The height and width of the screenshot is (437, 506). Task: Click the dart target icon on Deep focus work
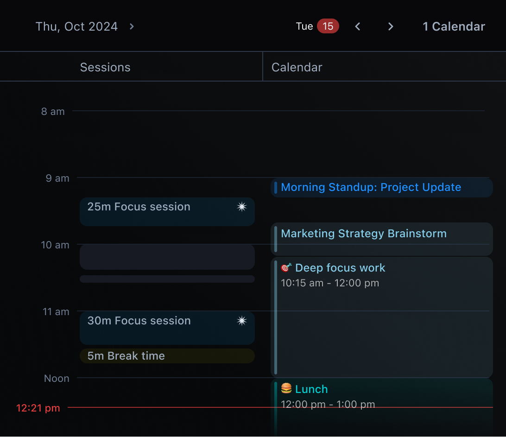pos(286,267)
